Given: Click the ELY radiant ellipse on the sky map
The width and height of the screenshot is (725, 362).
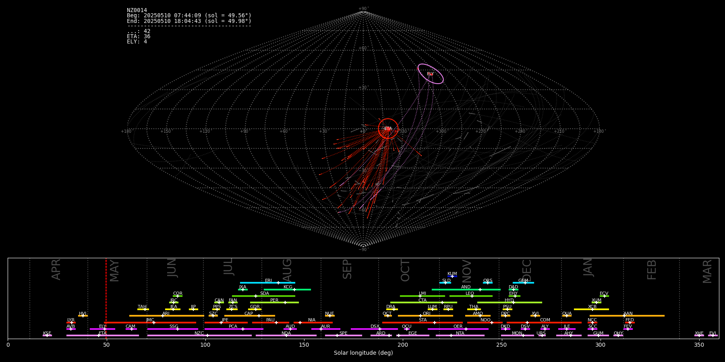Looking at the screenshot, I should [431, 74].
